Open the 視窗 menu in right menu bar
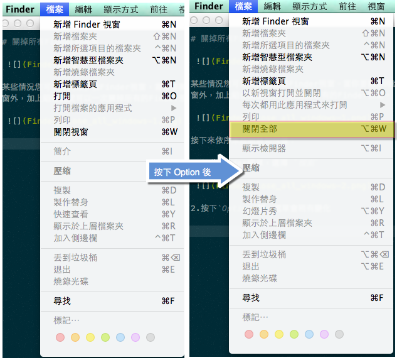 coord(376,6)
